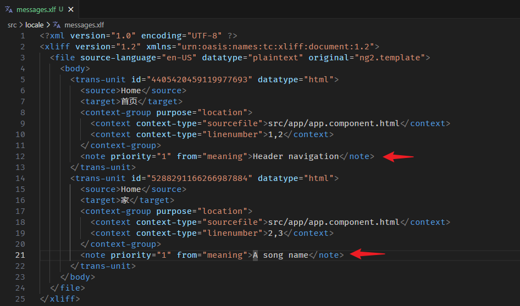Click the closing xliff tag on line 25
The image size is (520, 306).
(60, 299)
